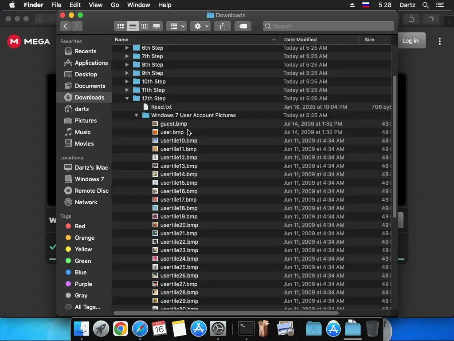Image resolution: width=454 pixels, height=341 pixels.
Task: Open the gear Action menu
Action: click(x=200, y=26)
